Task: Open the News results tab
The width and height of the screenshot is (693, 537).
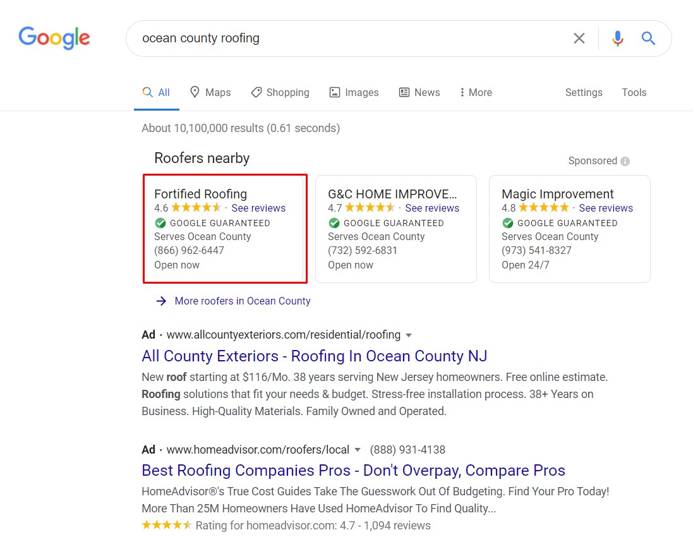Action: [x=419, y=92]
